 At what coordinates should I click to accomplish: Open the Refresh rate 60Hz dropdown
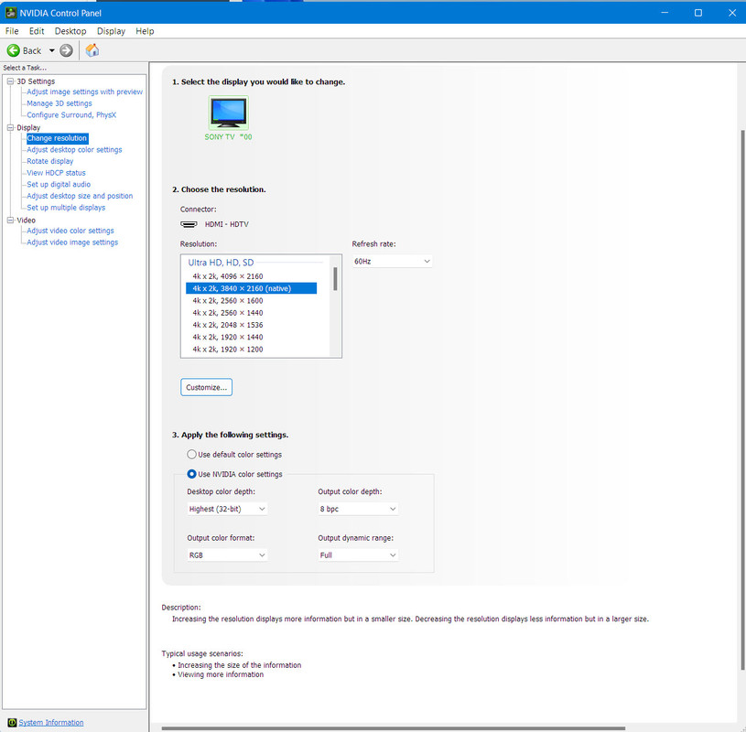392,261
